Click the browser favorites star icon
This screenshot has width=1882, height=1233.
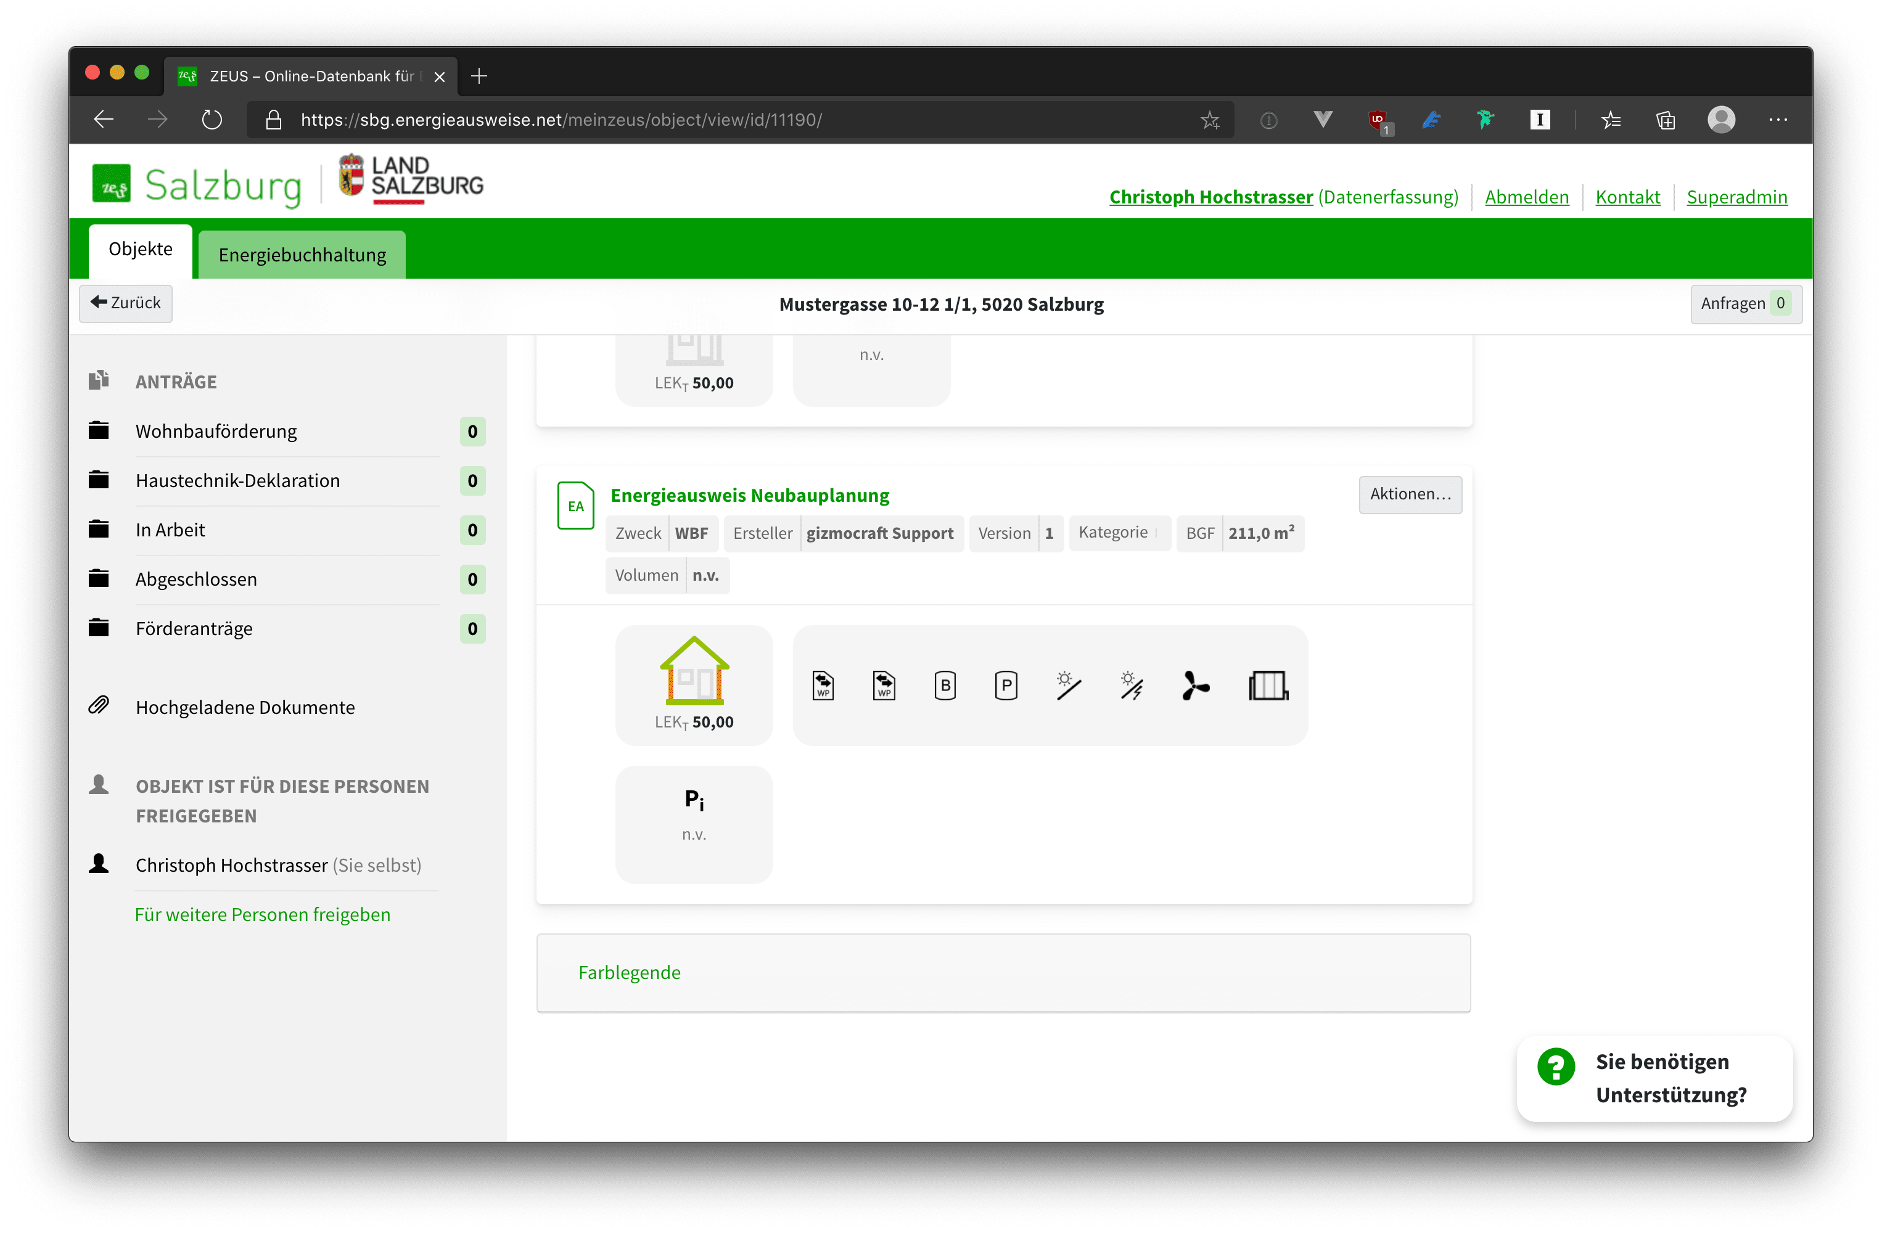pos(1210,120)
